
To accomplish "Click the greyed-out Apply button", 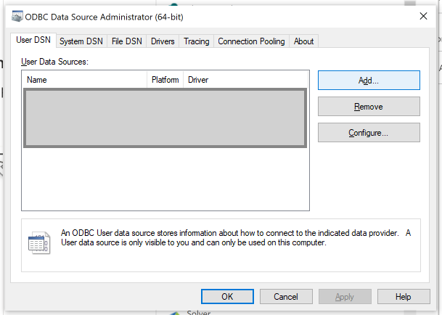I will click(345, 296).
